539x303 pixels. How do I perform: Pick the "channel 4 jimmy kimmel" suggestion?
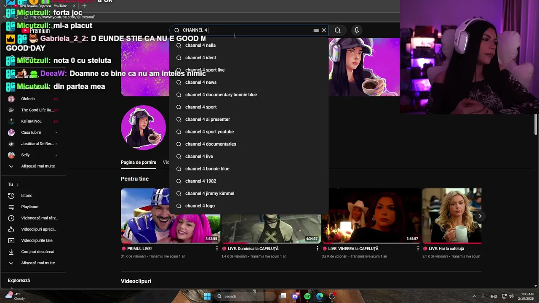pyautogui.click(x=248, y=194)
